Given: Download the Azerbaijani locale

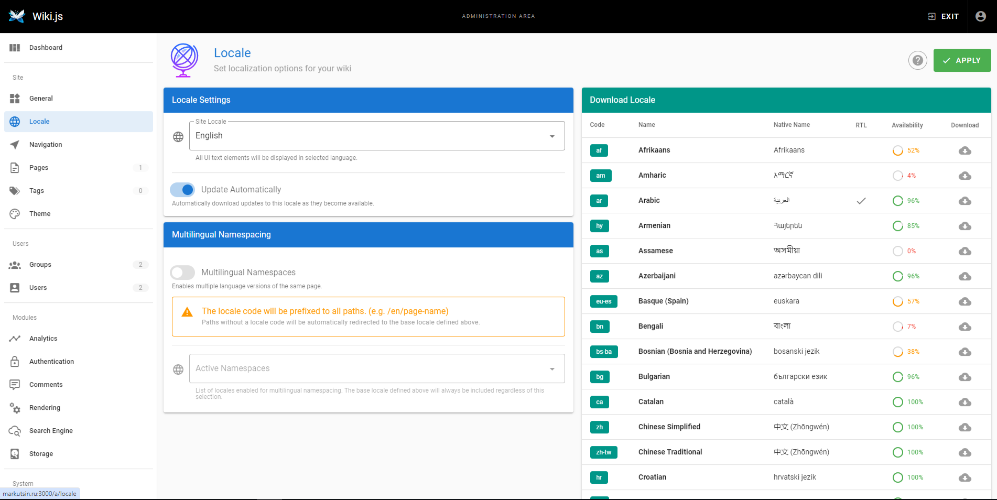Looking at the screenshot, I should [x=965, y=276].
